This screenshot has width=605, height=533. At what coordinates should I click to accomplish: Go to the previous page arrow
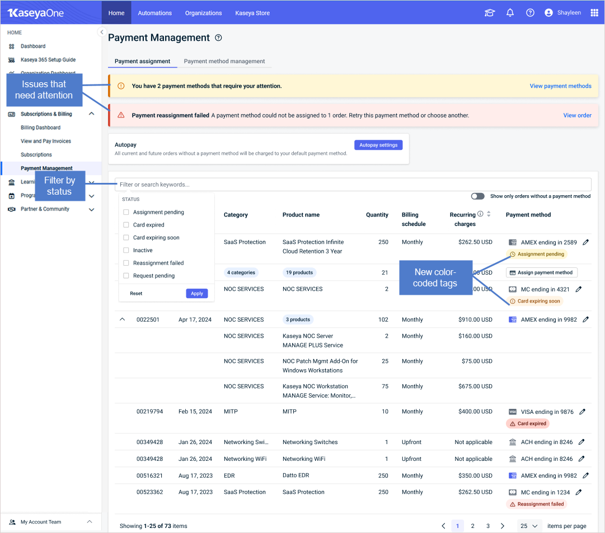coord(443,526)
